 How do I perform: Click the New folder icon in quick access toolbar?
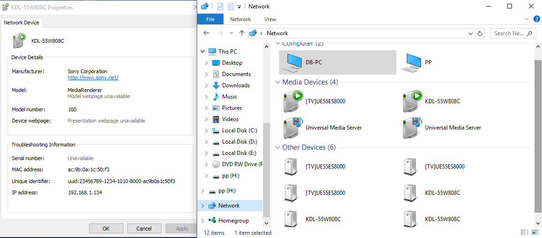tap(231, 6)
